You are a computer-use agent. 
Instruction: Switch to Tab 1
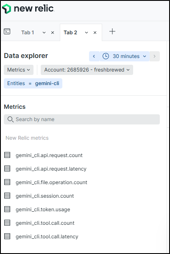pyautogui.click(x=28, y=33)
